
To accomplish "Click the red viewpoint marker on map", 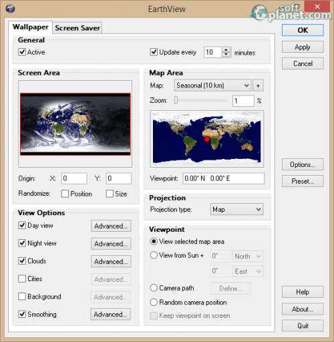I will point(207,139).
